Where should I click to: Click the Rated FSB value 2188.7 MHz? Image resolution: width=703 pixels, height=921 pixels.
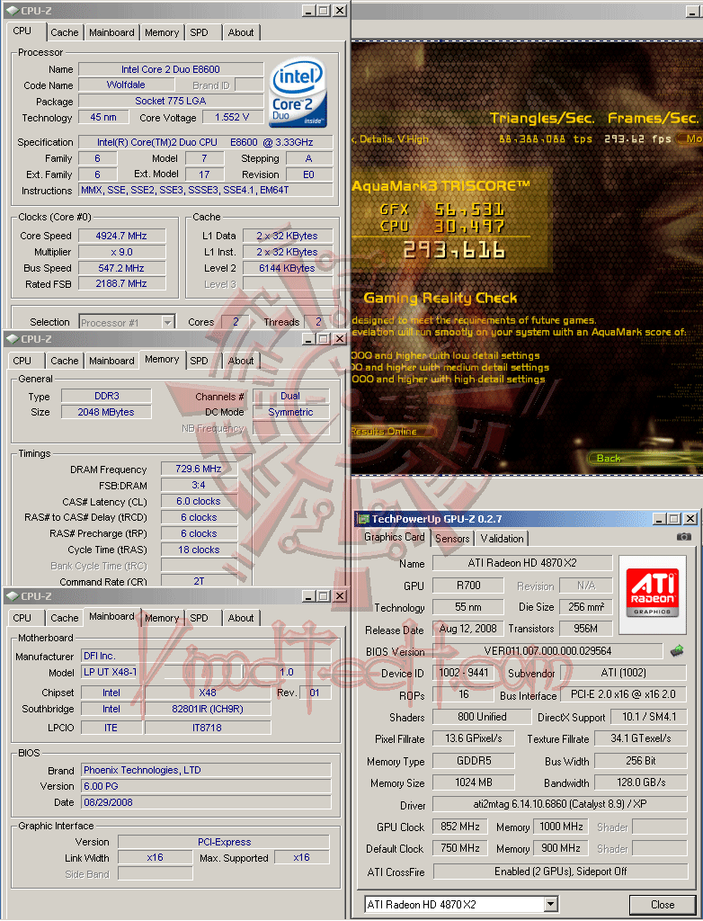pyautogui.click(x=121, y=283)
